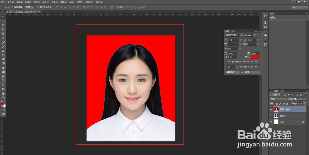
Task: Toggle Faux Bold in Character panel
Action: tap(229, 62)
